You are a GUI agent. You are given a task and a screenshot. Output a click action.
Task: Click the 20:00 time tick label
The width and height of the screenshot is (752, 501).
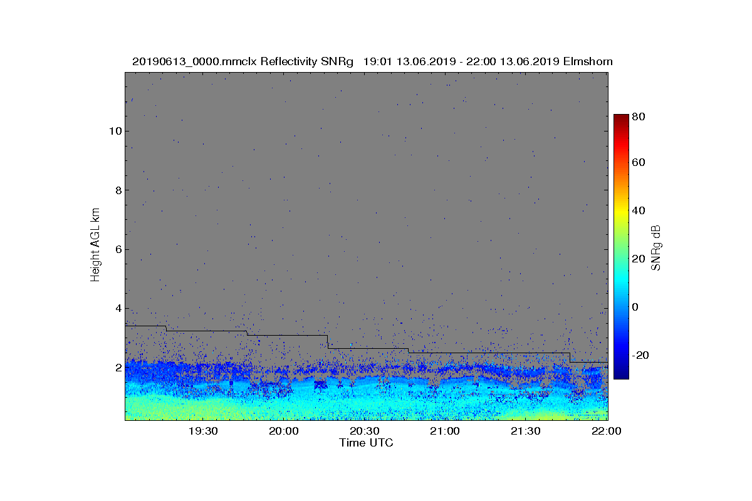pyautogui.click(x=284, y=431)
